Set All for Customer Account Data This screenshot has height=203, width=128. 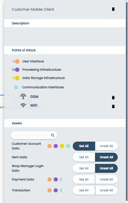pyautogui.click(x=84, y=146)
